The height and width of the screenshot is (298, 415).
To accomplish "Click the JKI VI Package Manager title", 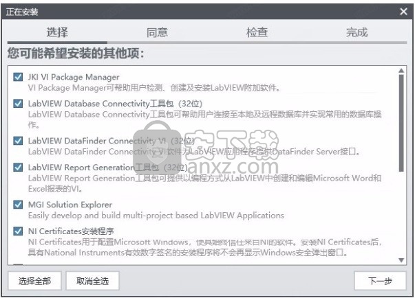I will (x=74, y=77).
